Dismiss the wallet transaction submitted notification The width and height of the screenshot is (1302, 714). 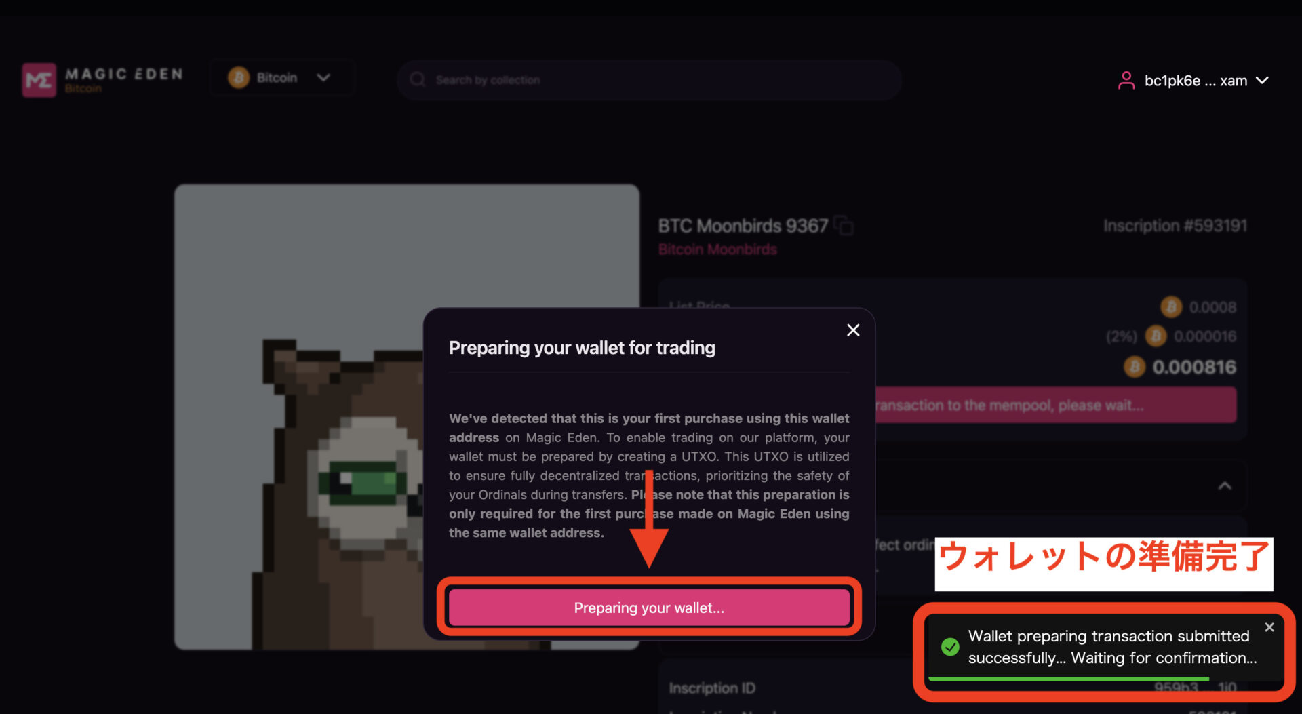1269,627
